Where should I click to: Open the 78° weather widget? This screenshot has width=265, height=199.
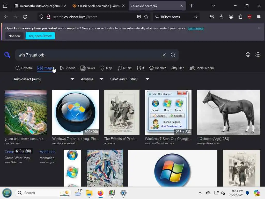coord(78,193)
